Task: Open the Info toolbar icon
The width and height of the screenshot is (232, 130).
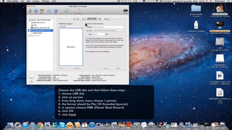Action: click(x=36, y=11)
